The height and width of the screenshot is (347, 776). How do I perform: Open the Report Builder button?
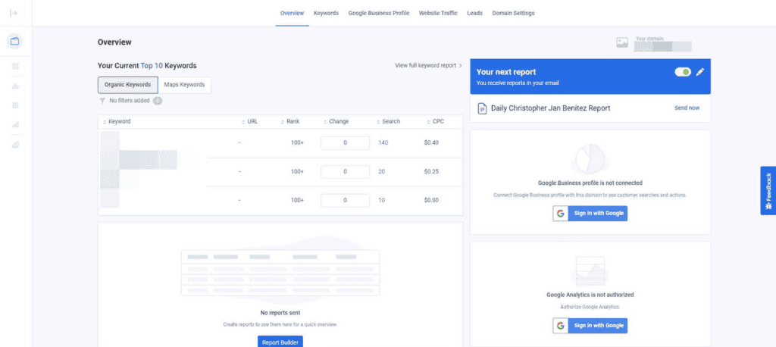(281, 342)
